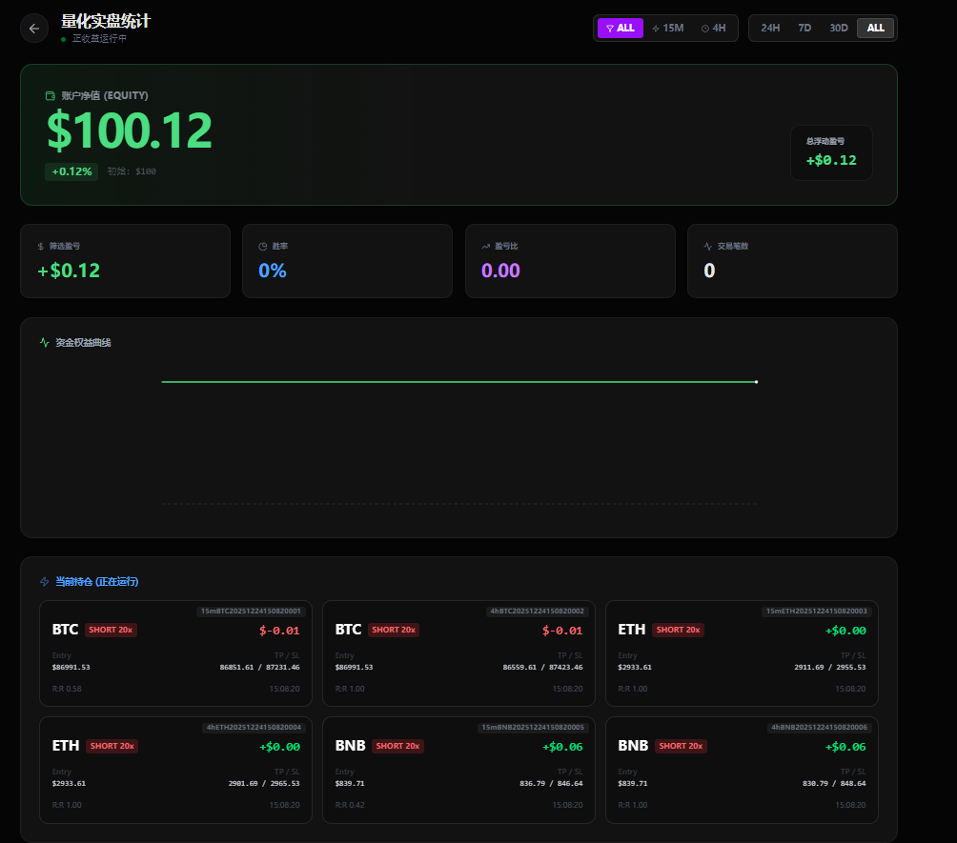
Task: Open the 4hBNB position card
Action: click(742, 770)
